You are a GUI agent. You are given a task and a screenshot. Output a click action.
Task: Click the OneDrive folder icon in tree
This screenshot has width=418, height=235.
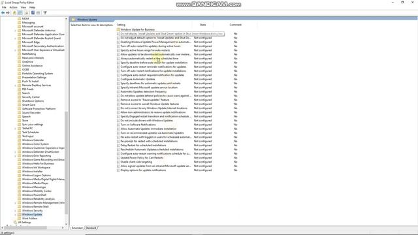click(x=19, y=62)
